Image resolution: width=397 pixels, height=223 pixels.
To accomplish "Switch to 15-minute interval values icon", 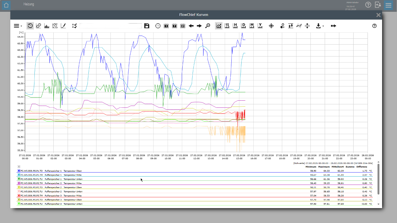I will coord(227,26).
